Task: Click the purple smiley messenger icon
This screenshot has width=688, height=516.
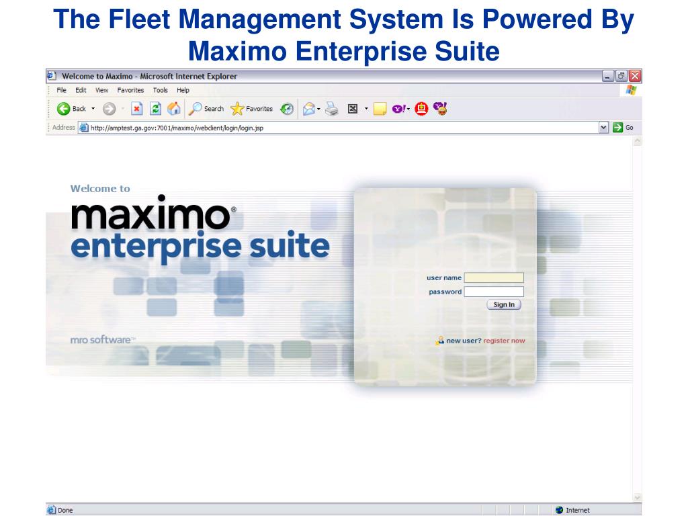Action: point(440,108)
